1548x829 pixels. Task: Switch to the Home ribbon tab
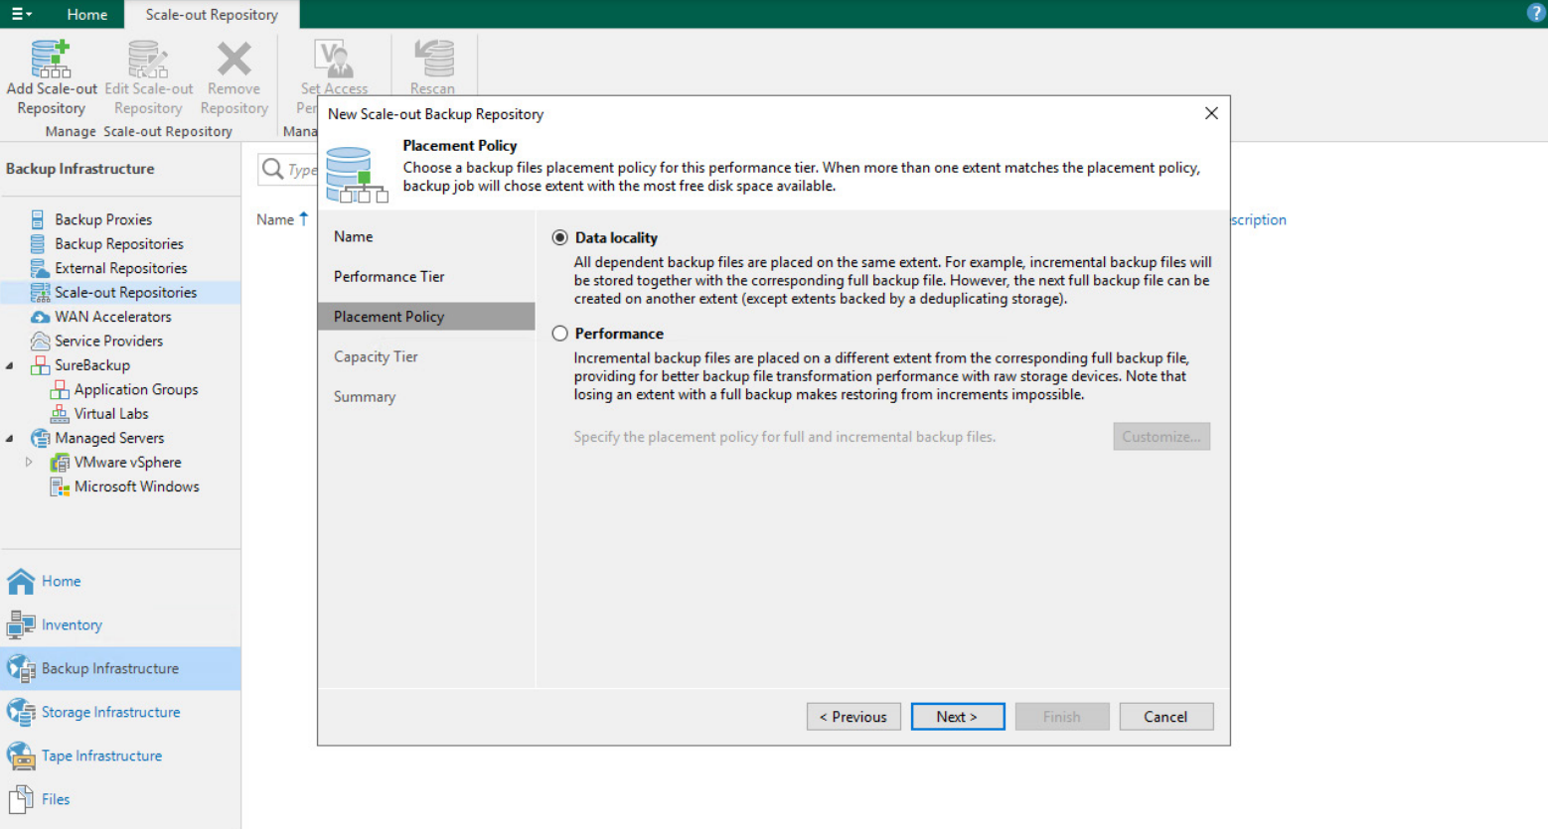(86, 14)
